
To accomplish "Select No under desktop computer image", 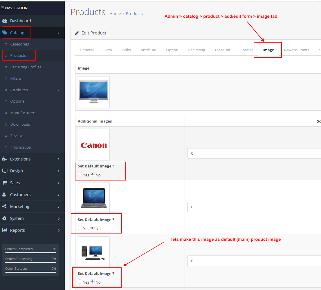I will click(x=93, y=282).
